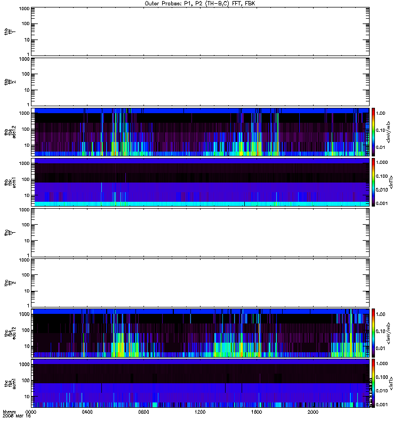
Task: Click the '1000' tick of the thc FFT 2 panel
Action: pyautogui.click(x=24, y=260)
